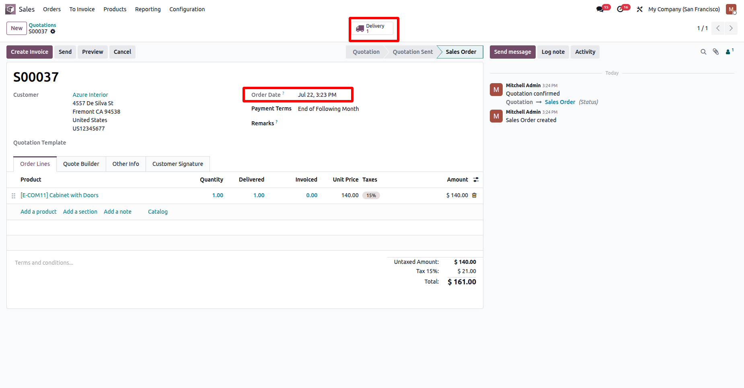744x388 pixels.
Task: Go to the next record arrow
Action: [x=731, y=28]
